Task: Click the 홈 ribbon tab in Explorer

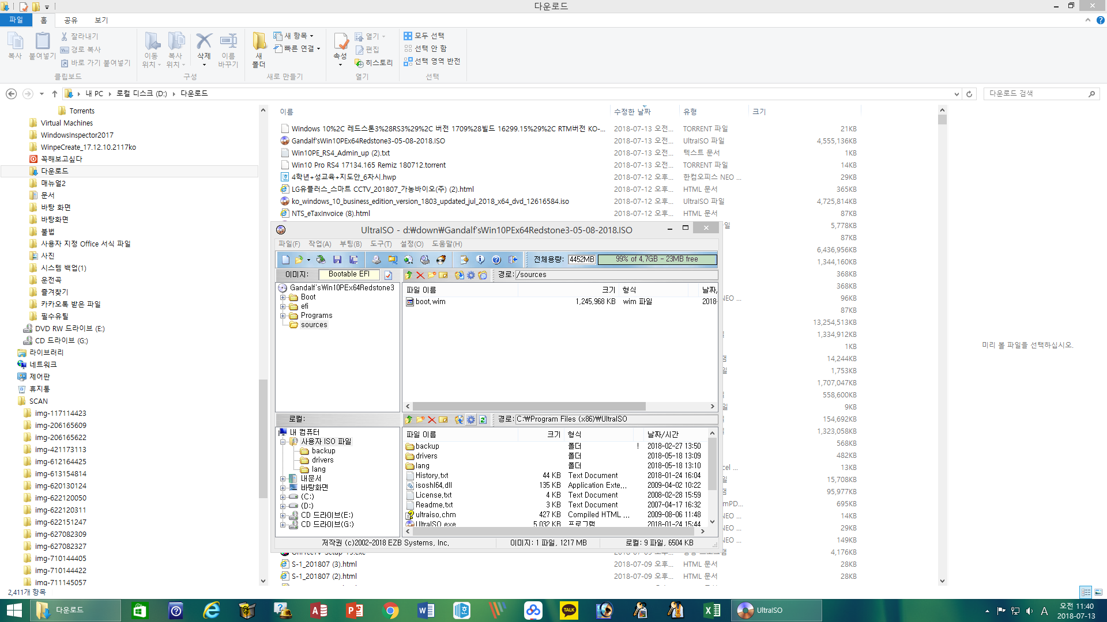Action: click(43, 20)
